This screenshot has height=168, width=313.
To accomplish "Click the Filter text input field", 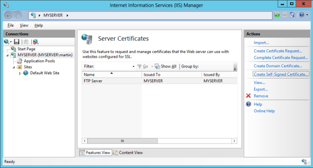I will pyautogui.click(x=113, y=66).
